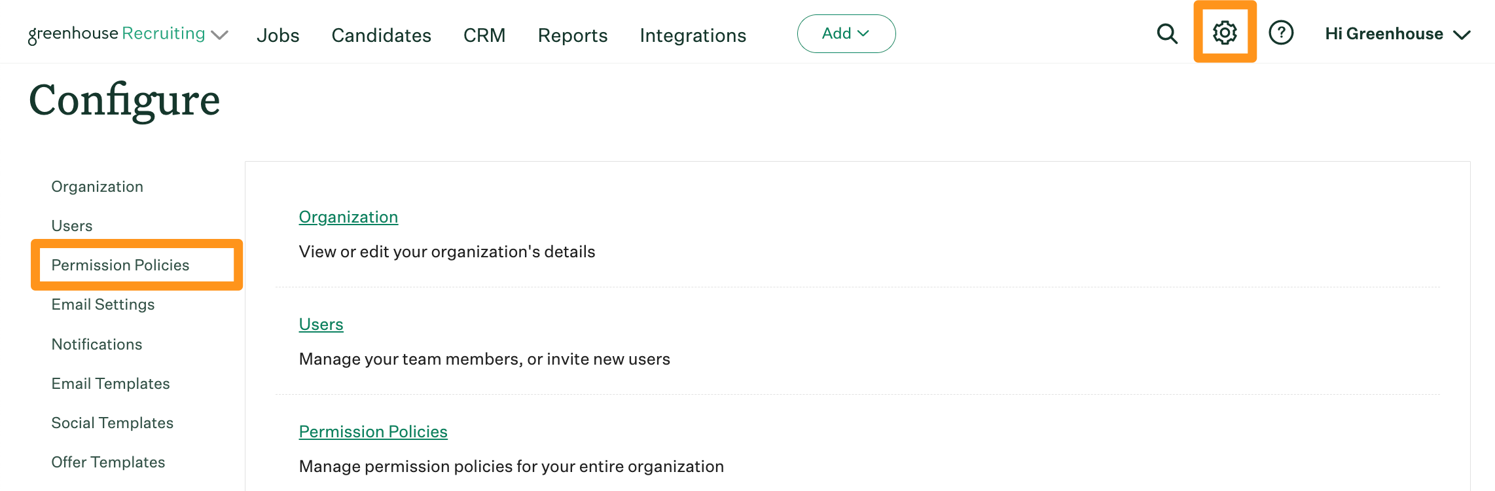The width and height of the screenshot is (1495, 491).
Task: Choose Notifications in the sidebar
Action: pos(97,344)
